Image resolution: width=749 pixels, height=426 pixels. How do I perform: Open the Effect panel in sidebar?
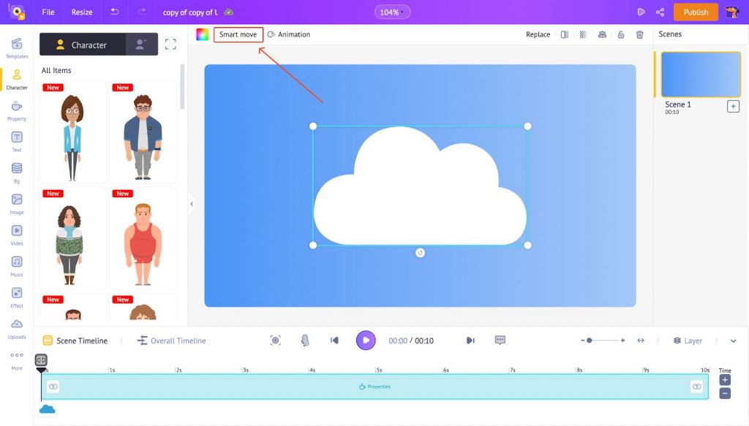[16, 297]
